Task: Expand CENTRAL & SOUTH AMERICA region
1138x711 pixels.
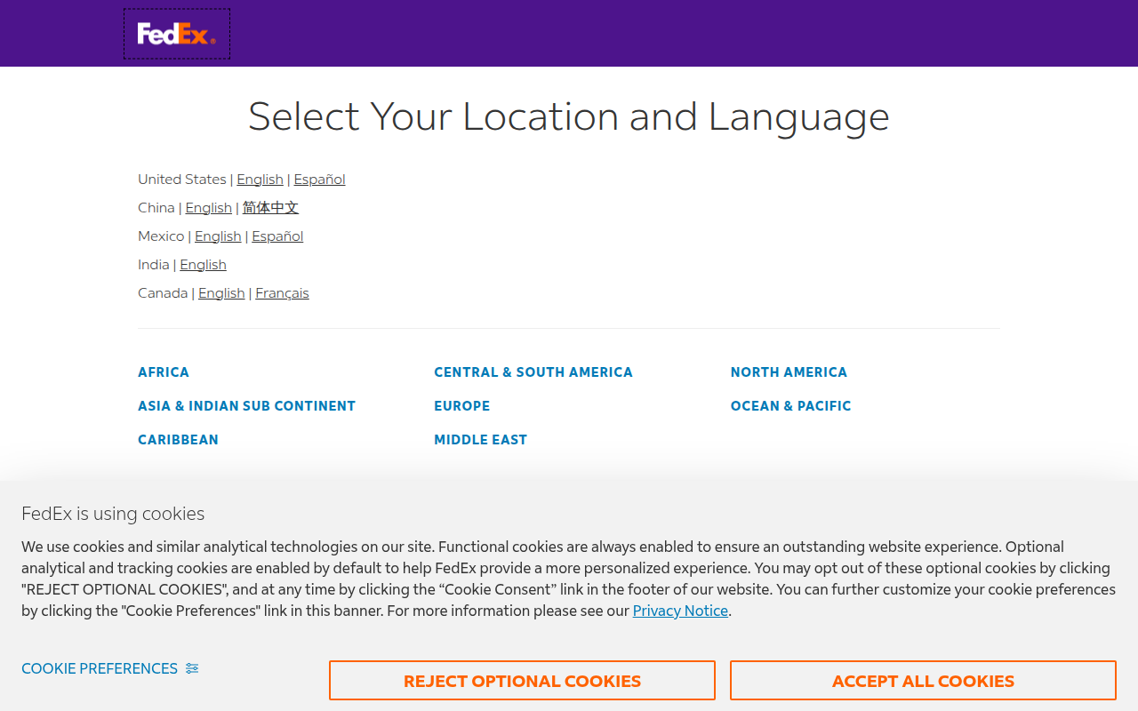Action: [x=533, y=372]
